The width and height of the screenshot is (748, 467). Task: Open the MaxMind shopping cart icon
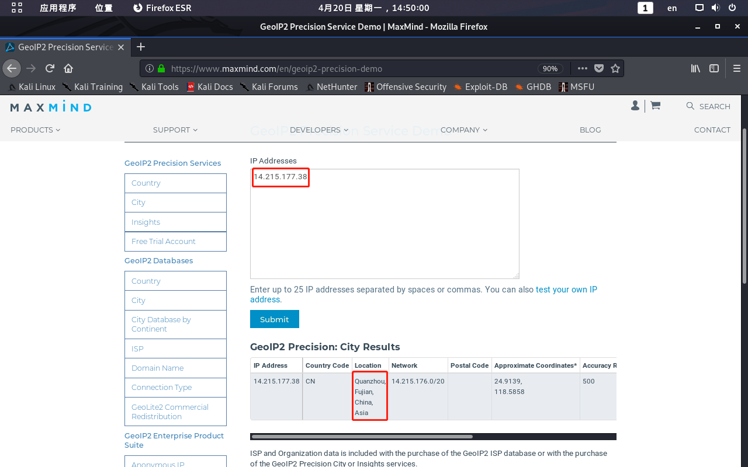[655, 106]
